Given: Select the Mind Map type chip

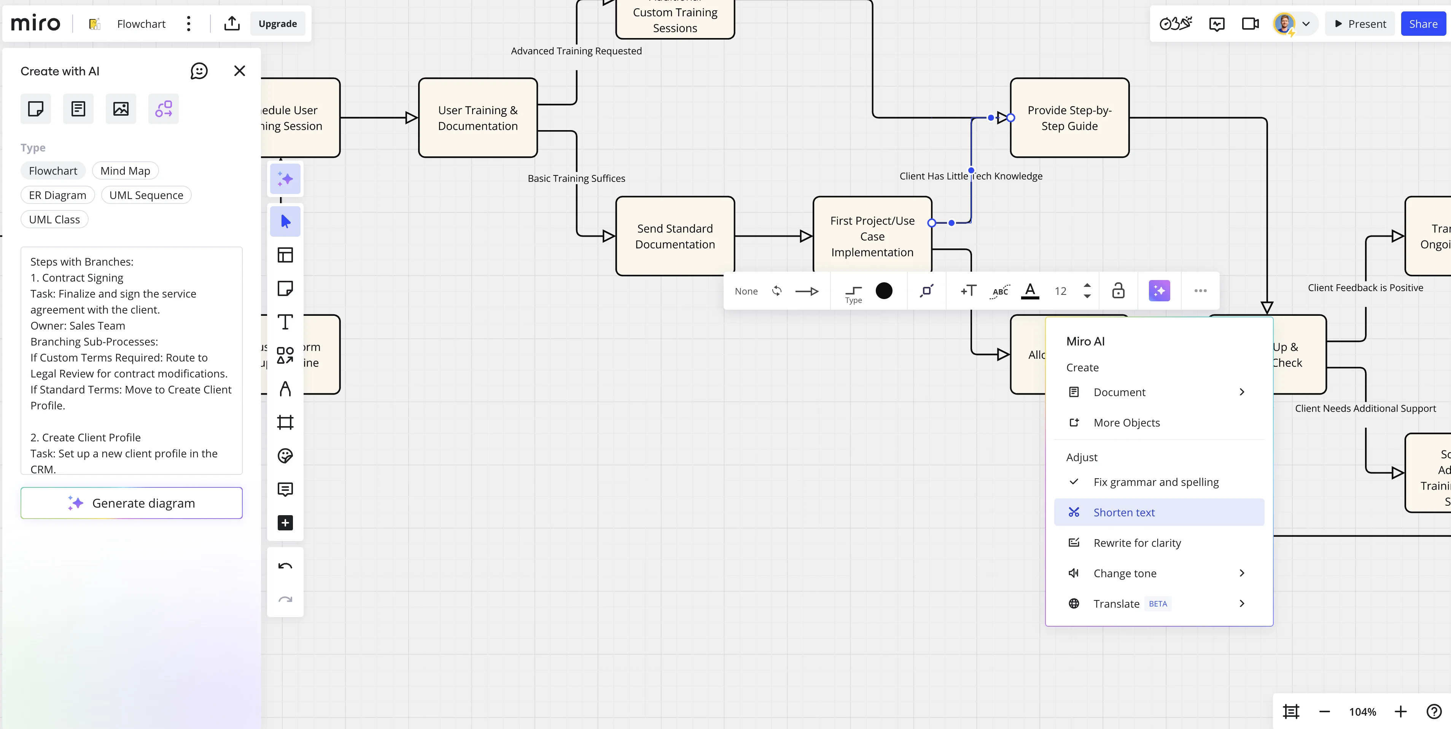Looking at the screenshot, I should click(125, 171).
